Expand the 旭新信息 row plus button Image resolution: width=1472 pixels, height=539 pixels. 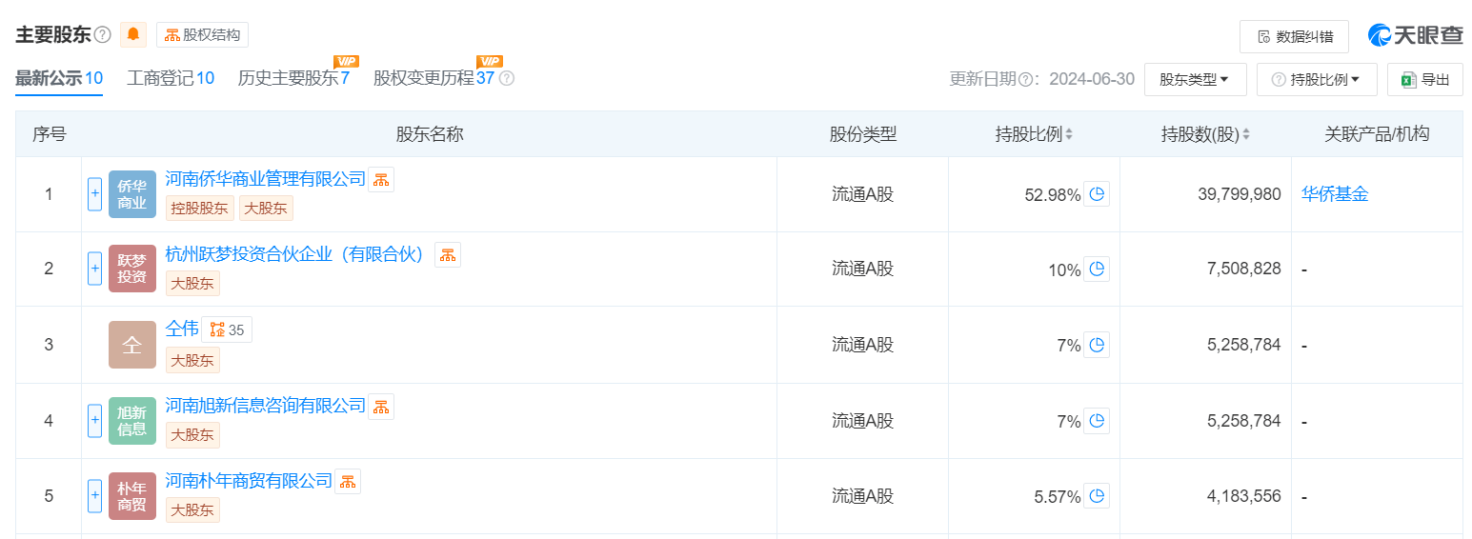coord(94,421)
